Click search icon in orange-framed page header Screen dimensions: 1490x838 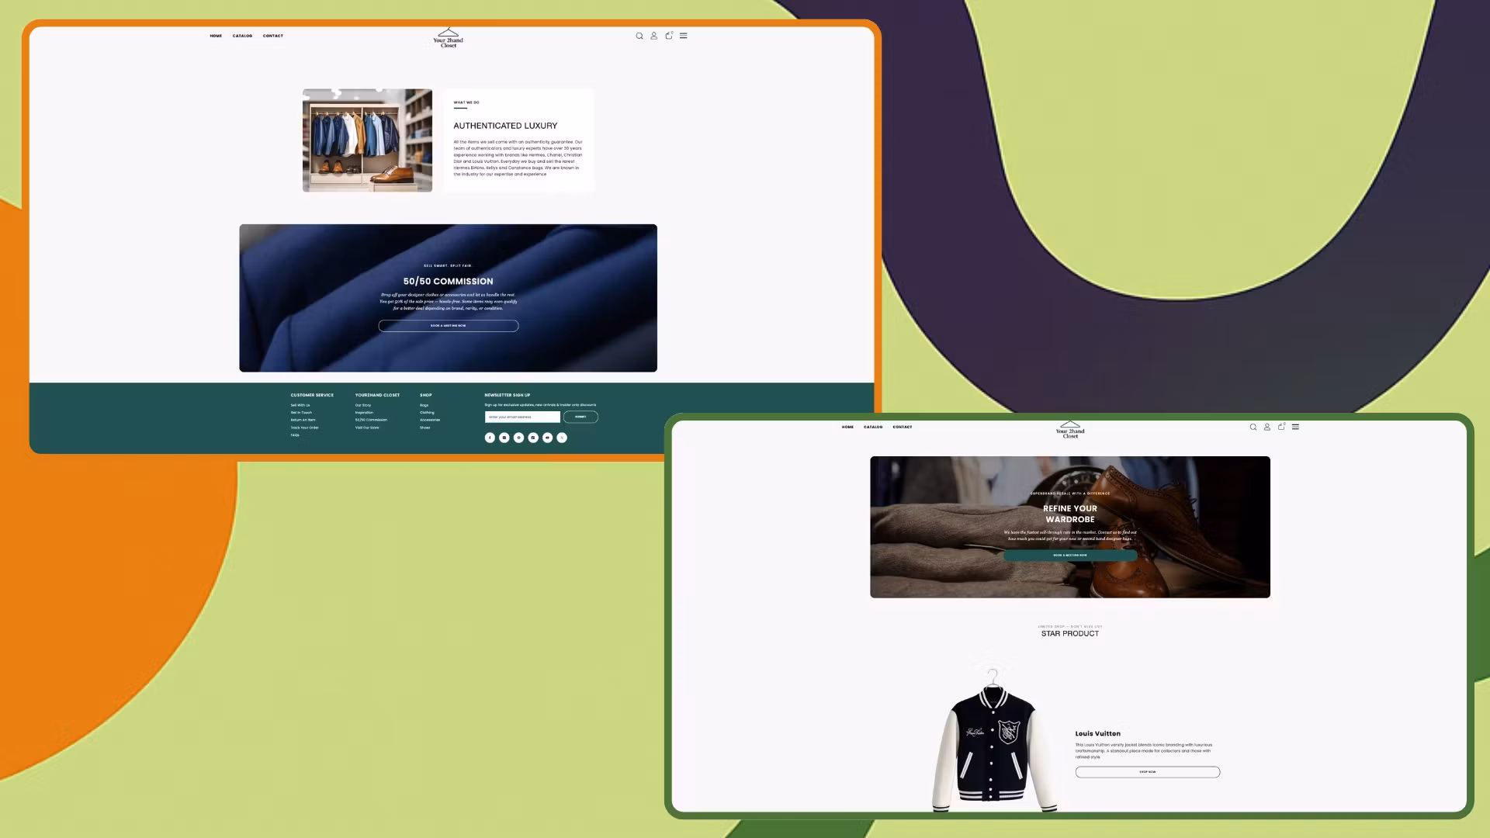click(x=639, y=36)
